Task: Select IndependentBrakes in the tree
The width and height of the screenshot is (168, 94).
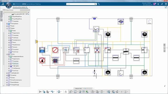Action: [x=18, y=56]
